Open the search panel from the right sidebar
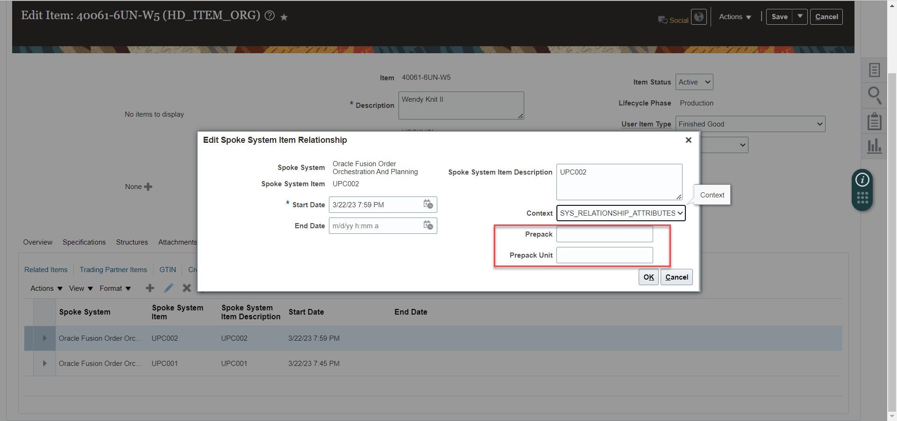The width and height of the screenshot is (897, 421). coord(874,95)
